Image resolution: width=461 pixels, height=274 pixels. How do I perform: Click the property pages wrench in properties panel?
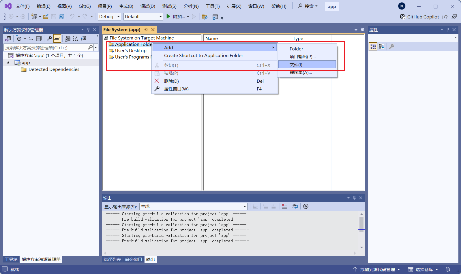pyautogui.click(x=391, y=46)
